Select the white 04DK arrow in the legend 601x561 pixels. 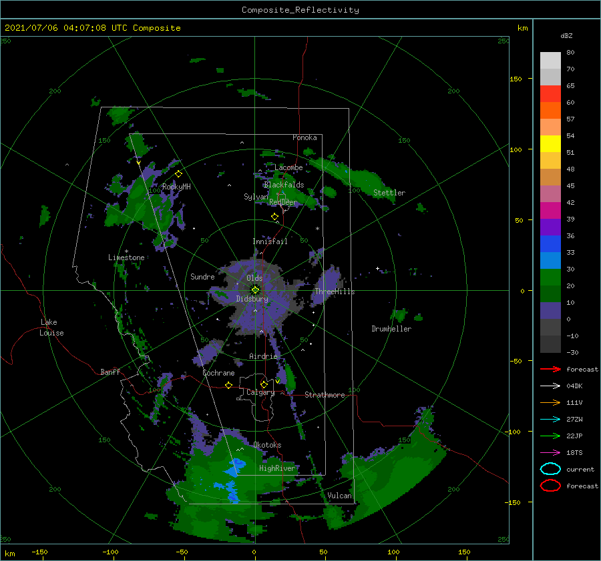tap(550, 386)
